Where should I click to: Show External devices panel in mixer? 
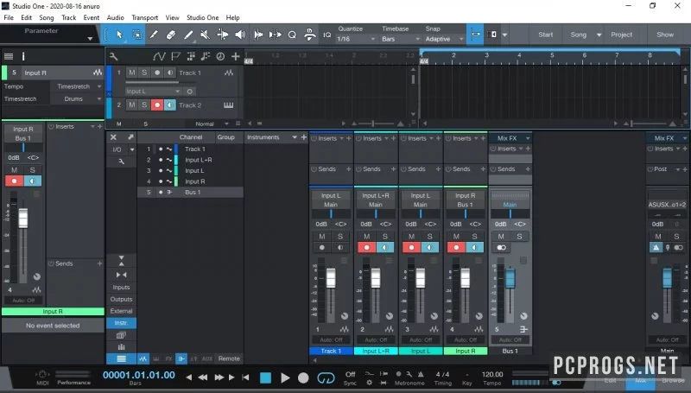(x=121, y=311)
